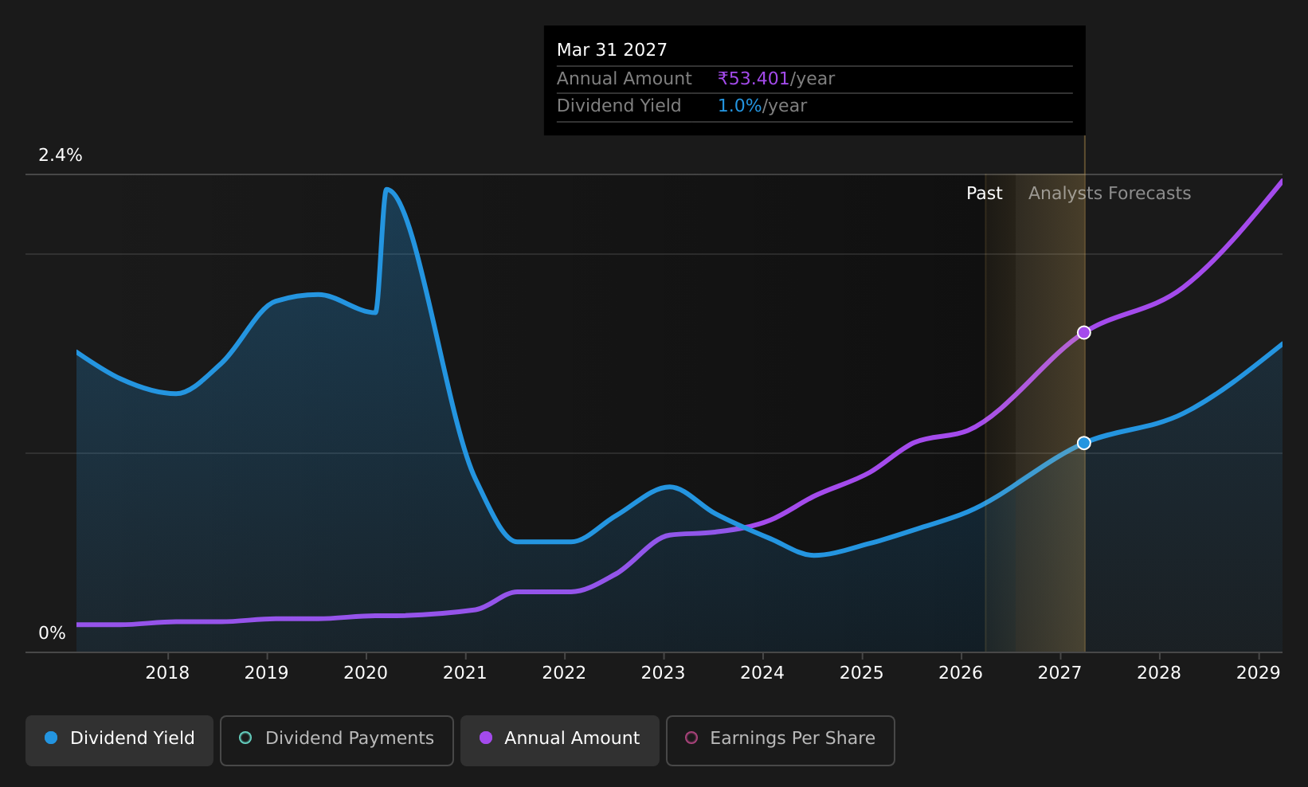Click the 2028 x-axis label
Viewport: 1308px width, 787px height.
pos(1159,673)
